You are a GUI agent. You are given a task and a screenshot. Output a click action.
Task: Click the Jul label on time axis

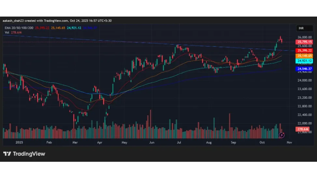click(179, 142)
